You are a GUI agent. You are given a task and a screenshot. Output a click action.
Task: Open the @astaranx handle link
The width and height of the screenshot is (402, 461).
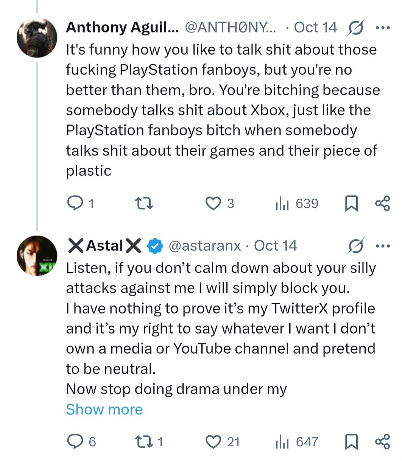(x=204, y=246)
